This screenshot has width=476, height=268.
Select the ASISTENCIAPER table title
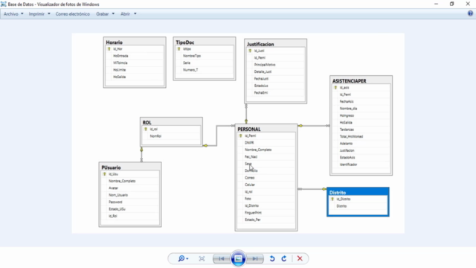point(349,81)
